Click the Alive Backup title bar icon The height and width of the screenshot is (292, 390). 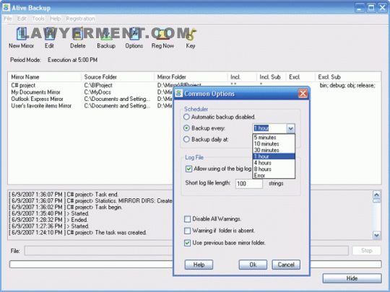6,8
